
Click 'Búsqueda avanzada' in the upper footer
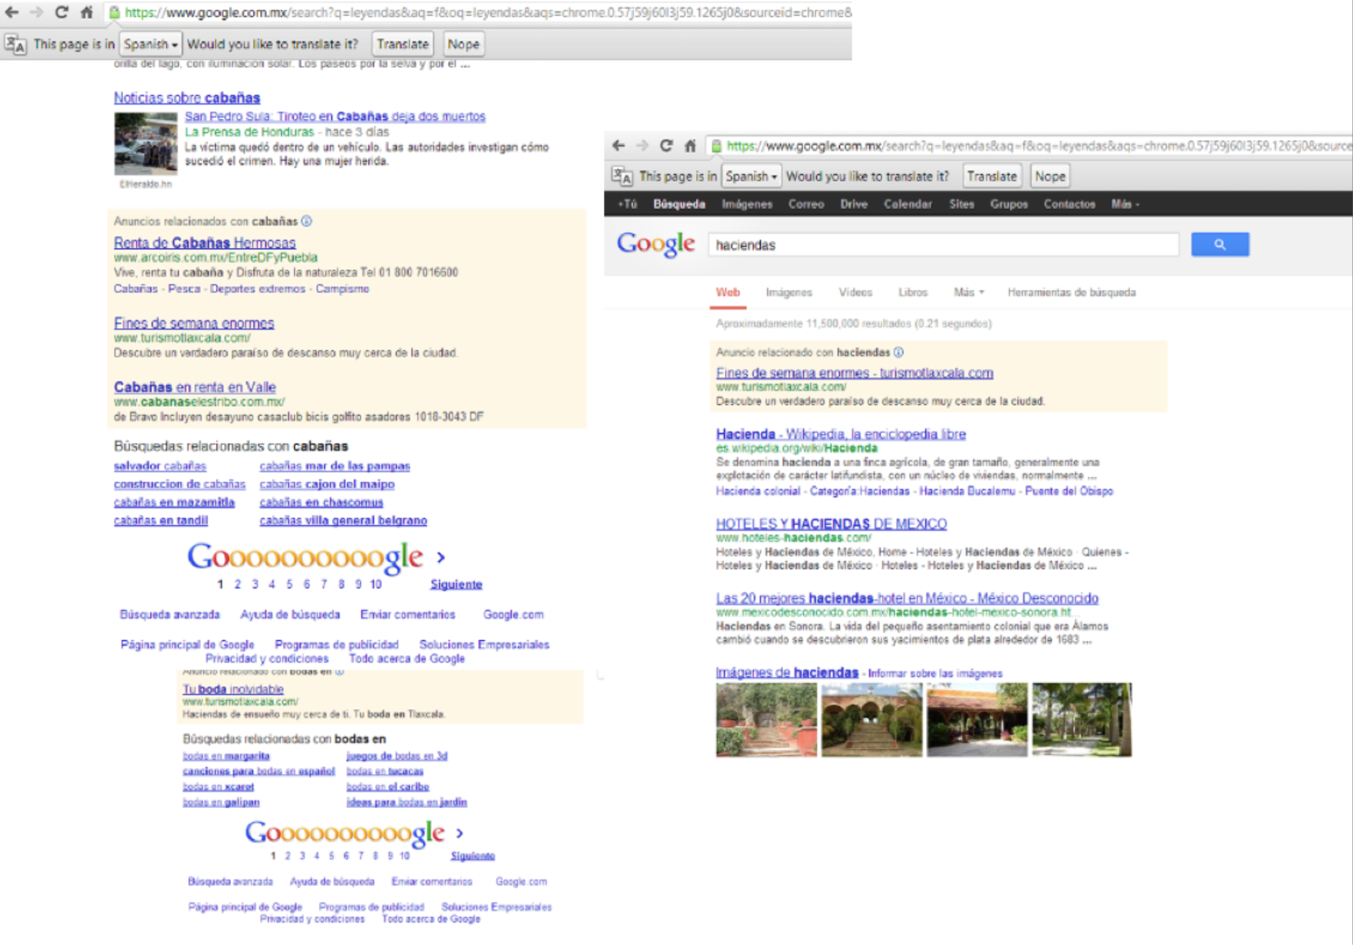tap(169, 615)
